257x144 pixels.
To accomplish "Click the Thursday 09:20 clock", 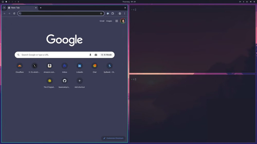I will [x=129, y=2].
